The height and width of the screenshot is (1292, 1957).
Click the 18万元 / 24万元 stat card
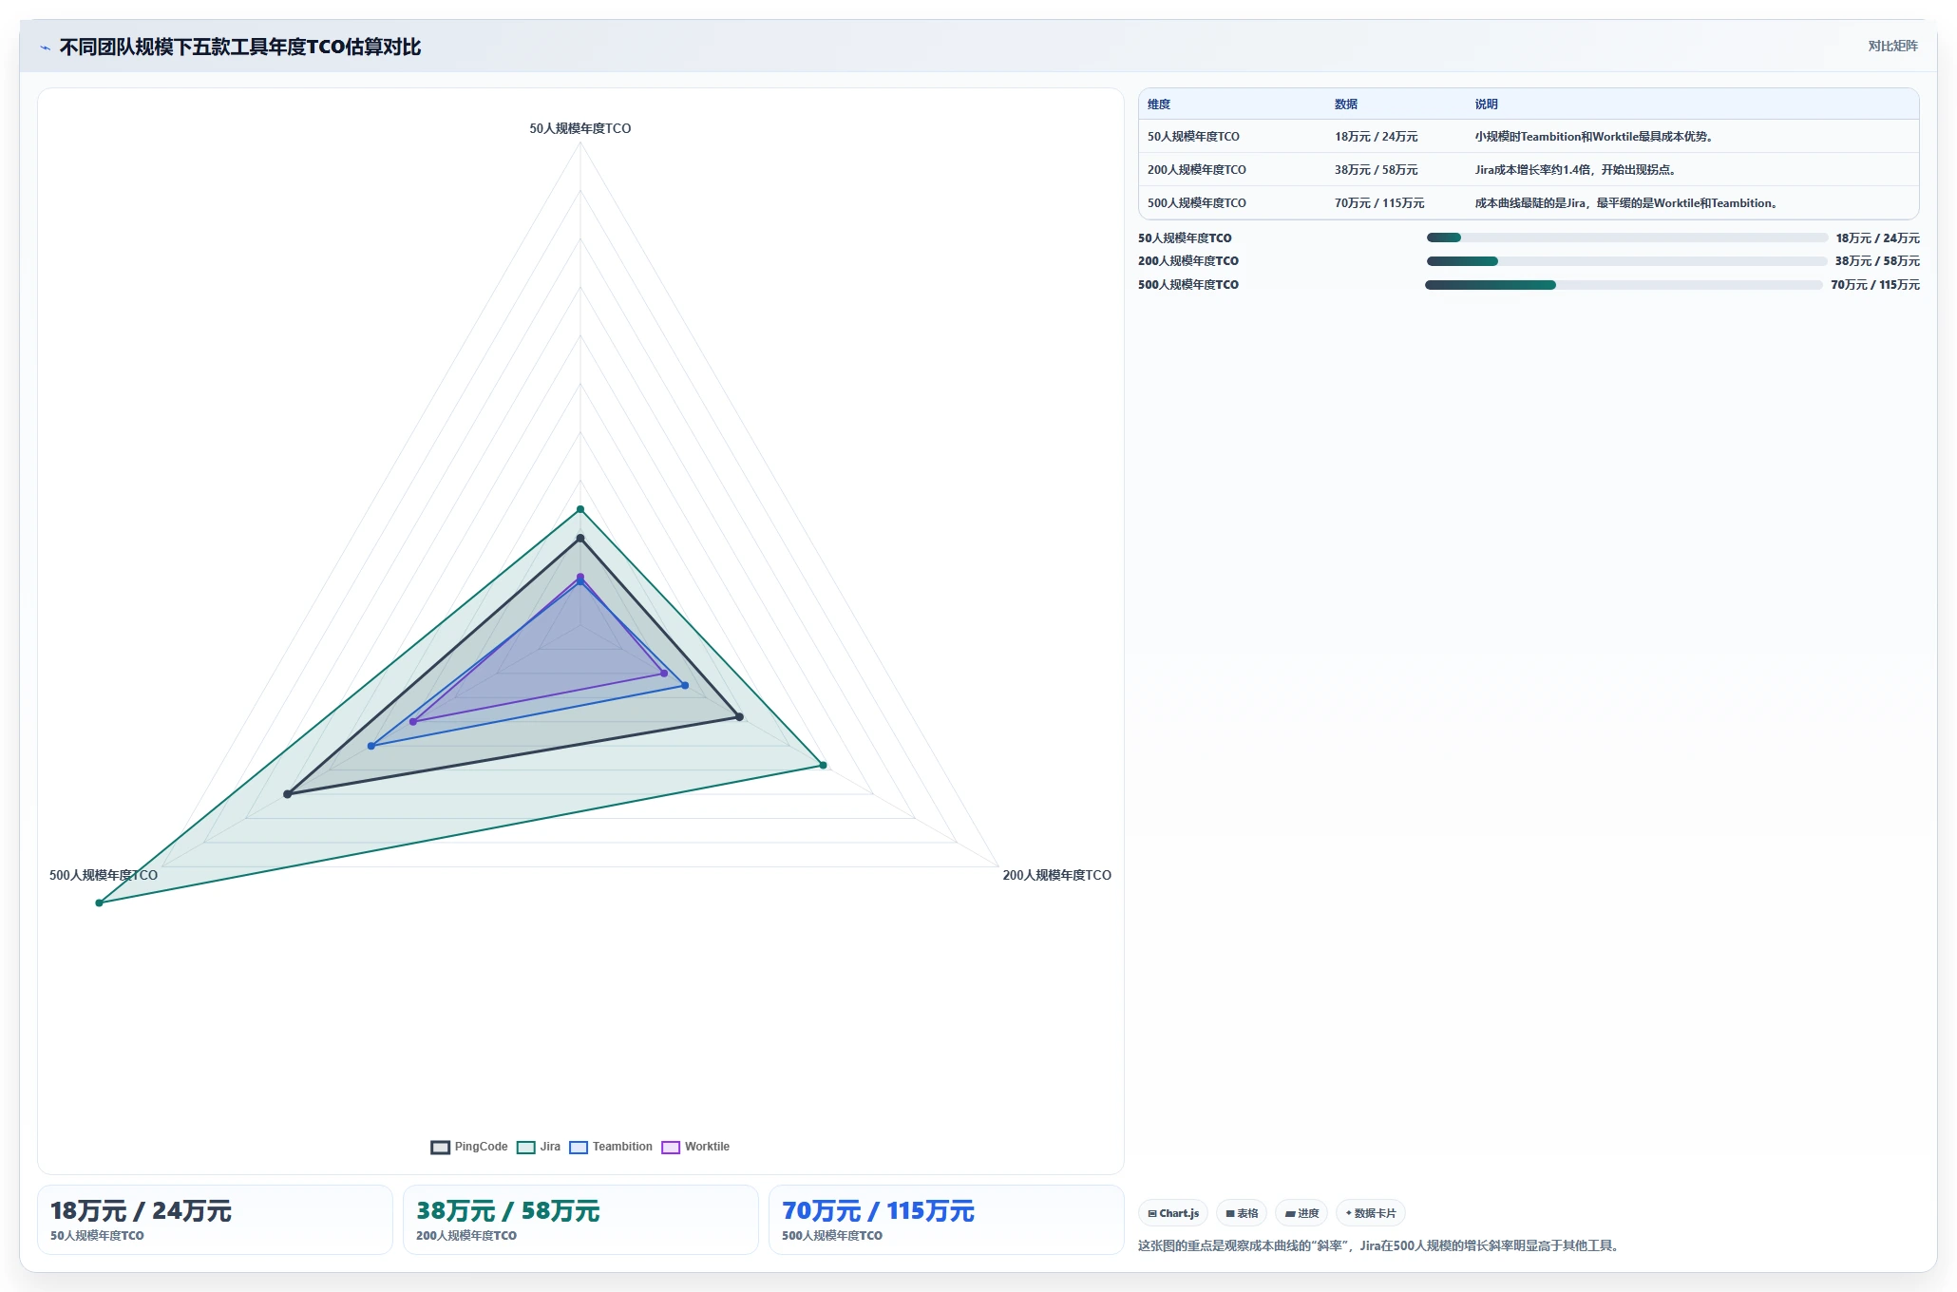coord(215,1220)
